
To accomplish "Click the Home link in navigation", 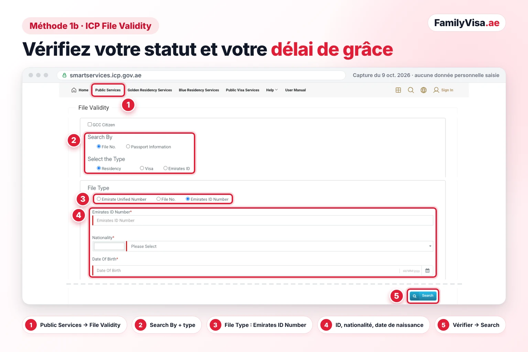I will [x=84, y=90].
